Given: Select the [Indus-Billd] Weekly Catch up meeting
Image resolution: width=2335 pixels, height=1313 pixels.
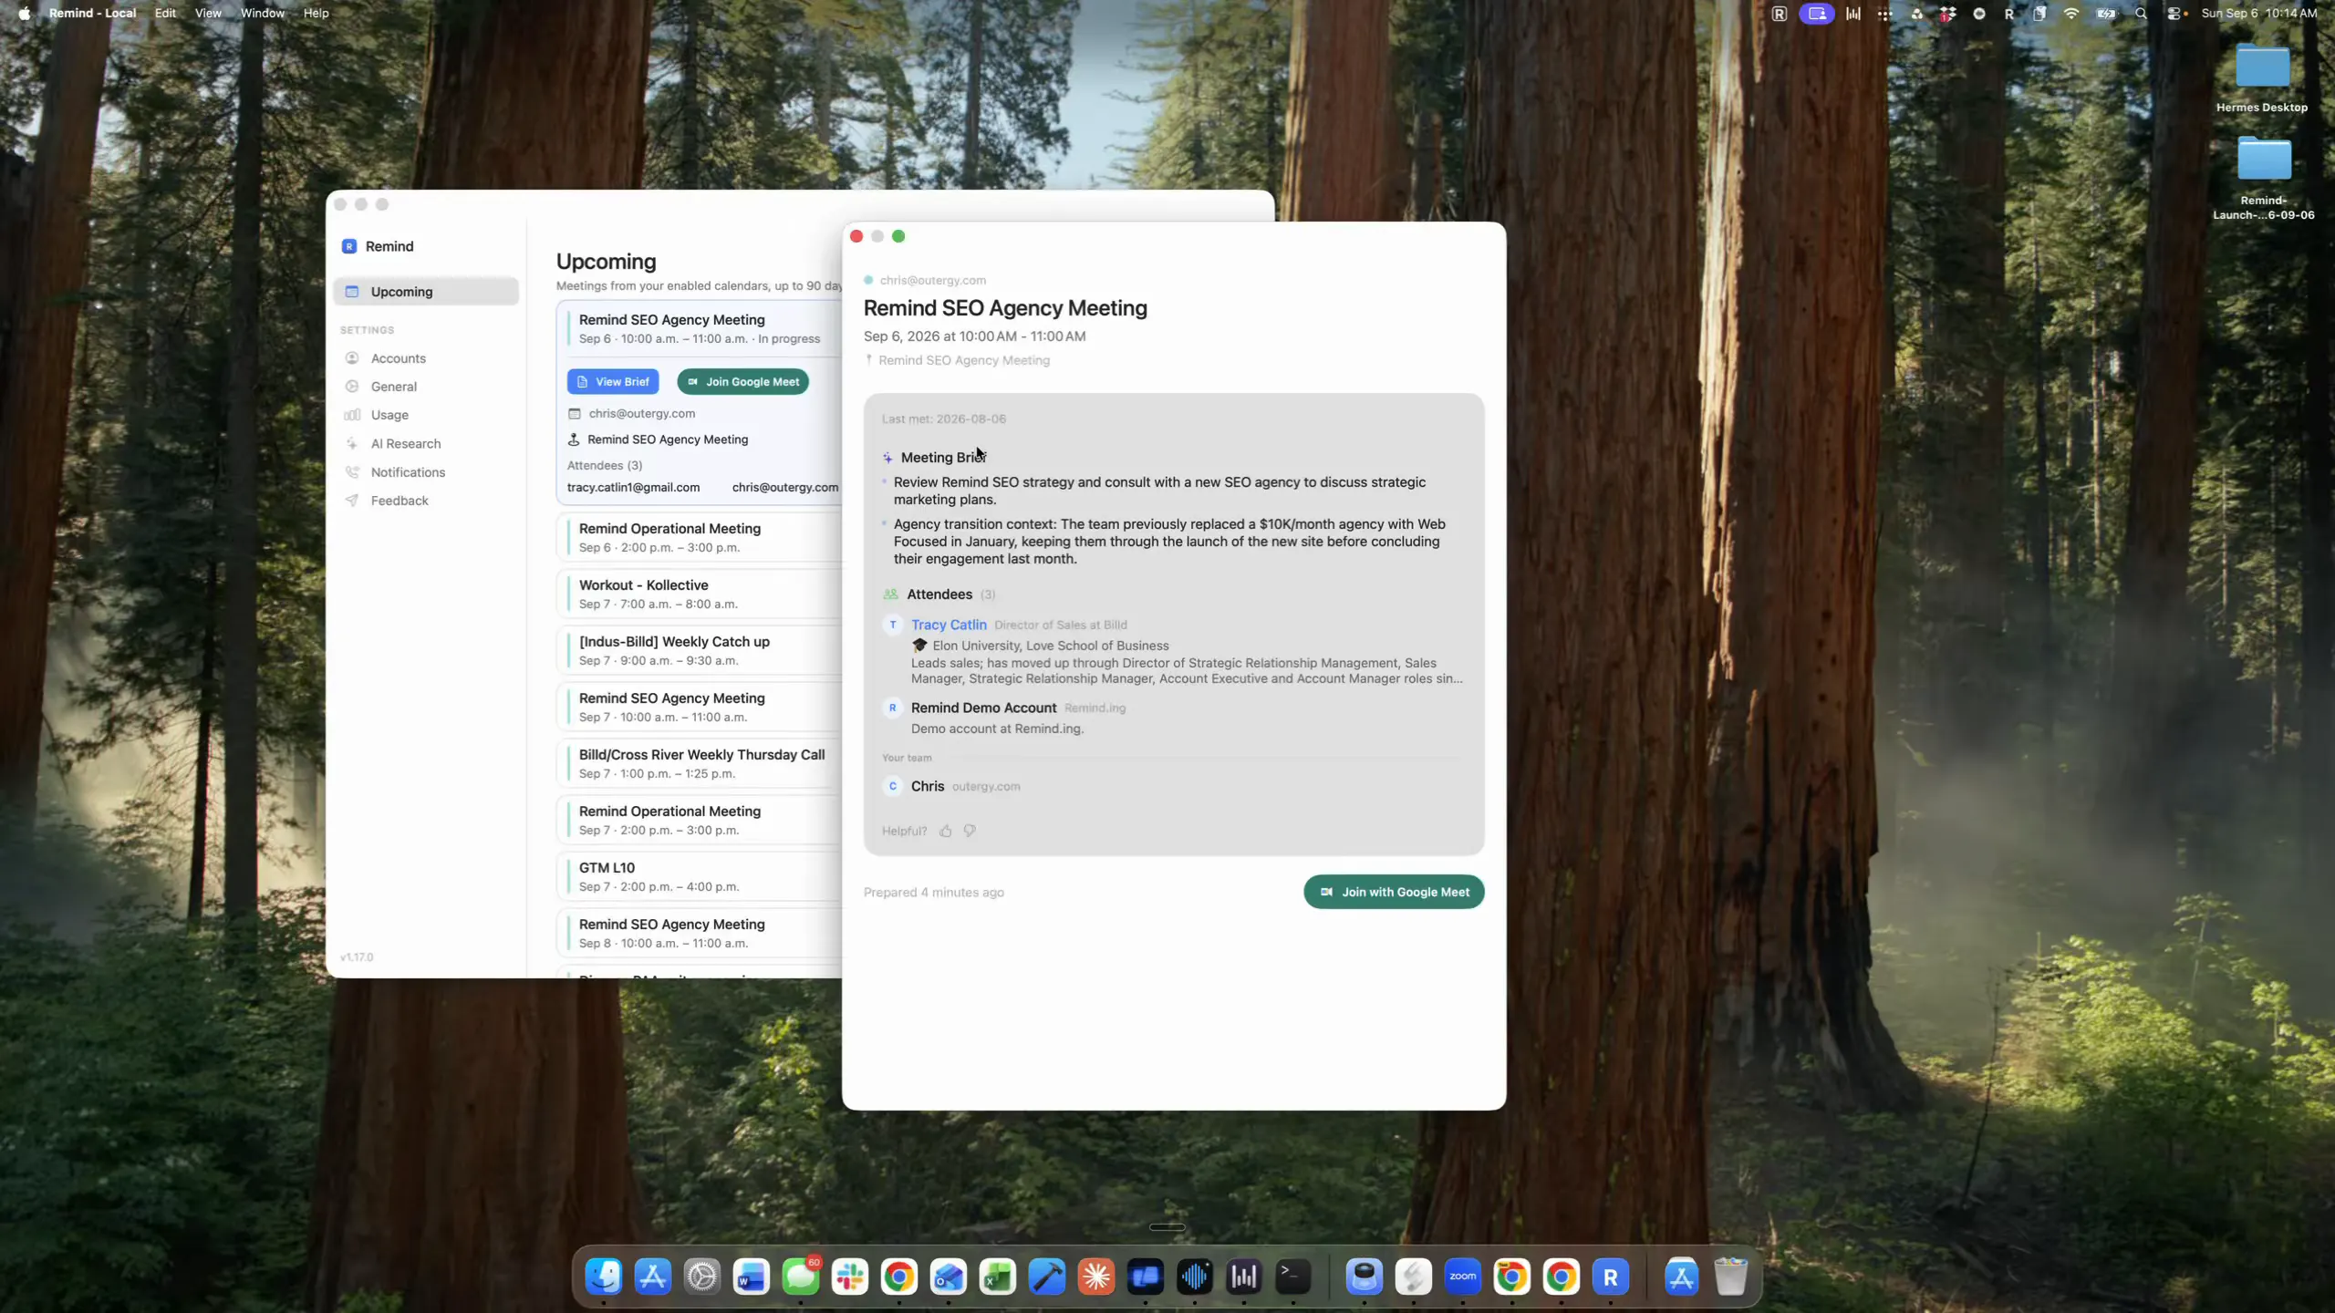Looking at the screenshot, I should (x=700, y=650).
